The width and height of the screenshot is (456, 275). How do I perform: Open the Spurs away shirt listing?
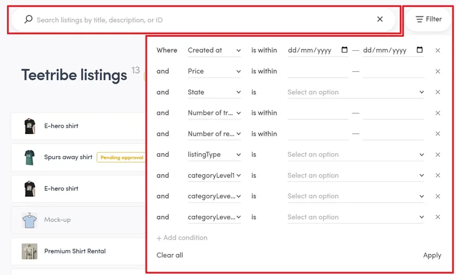78,157
